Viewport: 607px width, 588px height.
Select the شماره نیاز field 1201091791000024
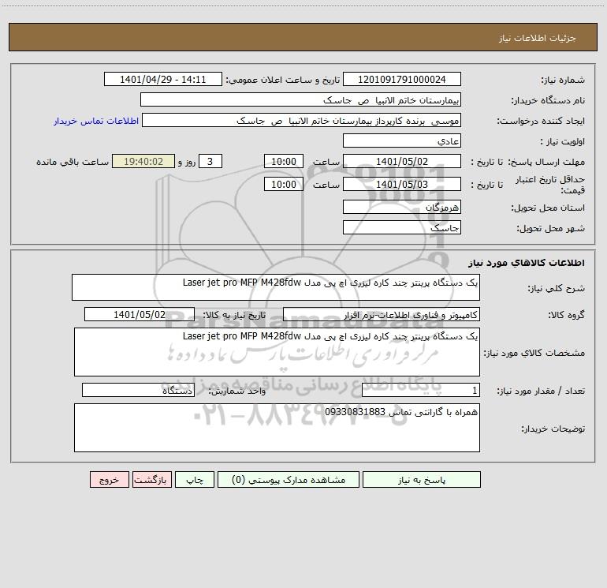(402, 79)
